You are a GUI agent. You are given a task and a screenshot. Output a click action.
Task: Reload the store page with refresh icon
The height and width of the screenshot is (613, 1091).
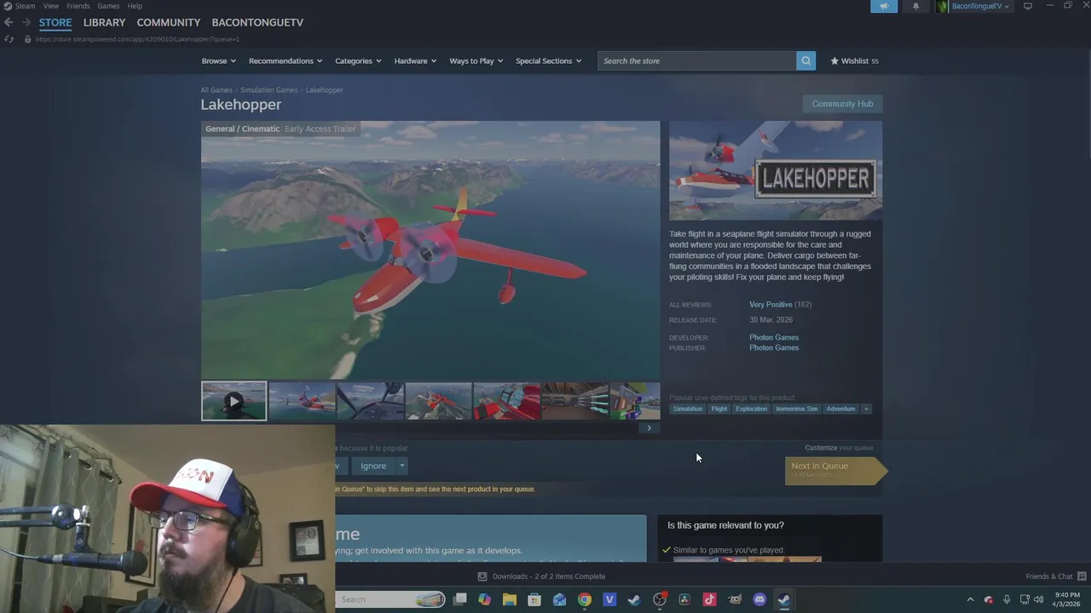click(9, 39)
